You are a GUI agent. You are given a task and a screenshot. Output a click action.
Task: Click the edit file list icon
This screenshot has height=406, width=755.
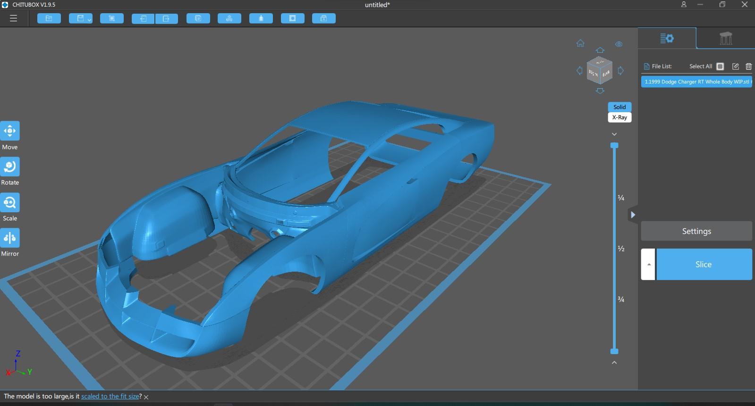click(x=735, y=66)
